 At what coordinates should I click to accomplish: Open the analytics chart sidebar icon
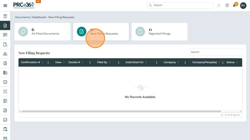(x=5, y=120)
